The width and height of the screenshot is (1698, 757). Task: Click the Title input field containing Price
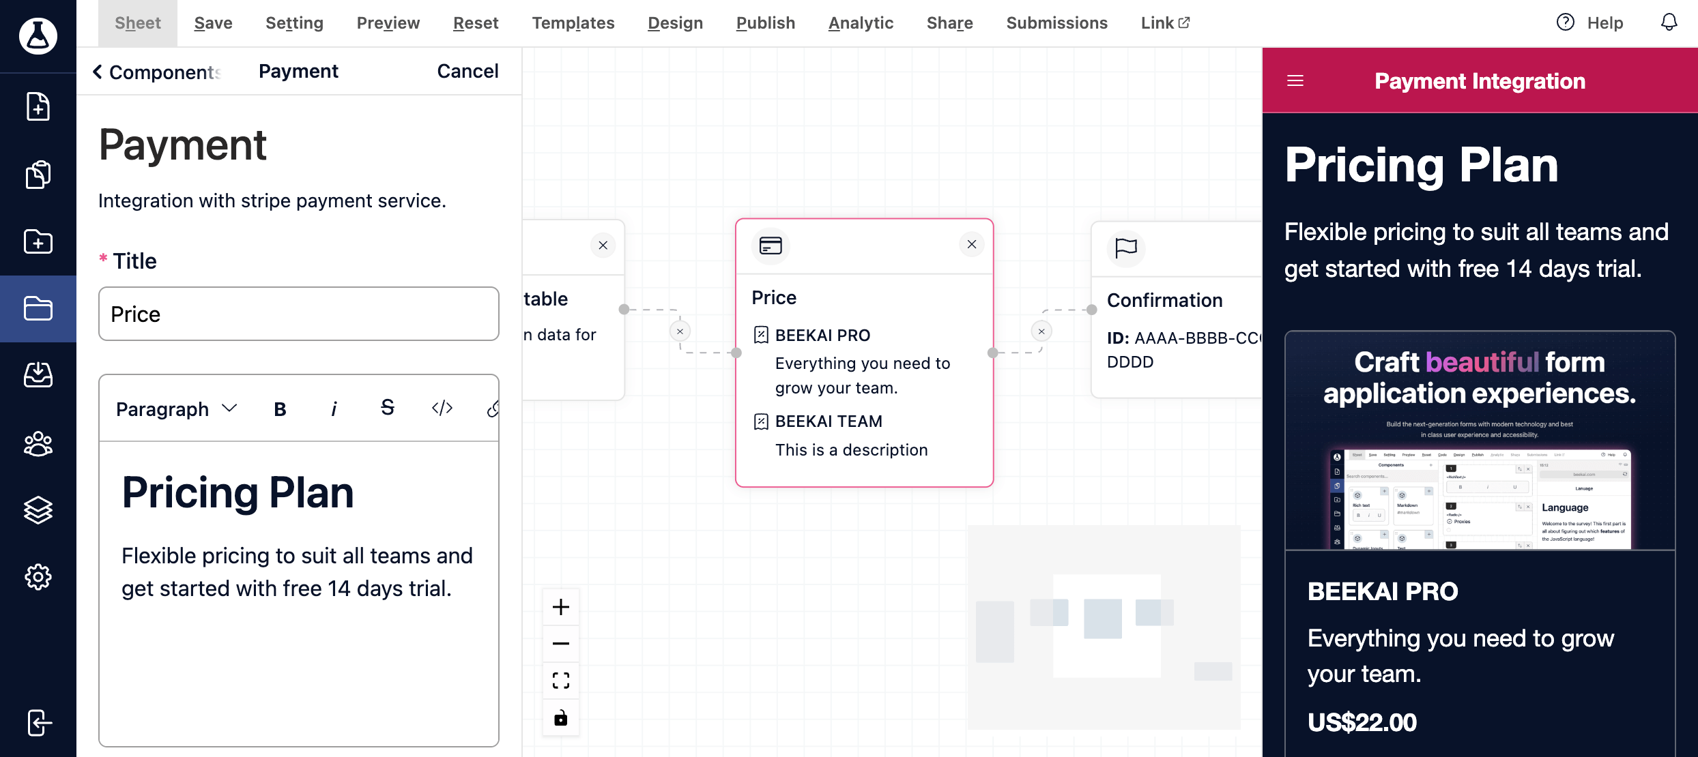(x=299, y=314)
